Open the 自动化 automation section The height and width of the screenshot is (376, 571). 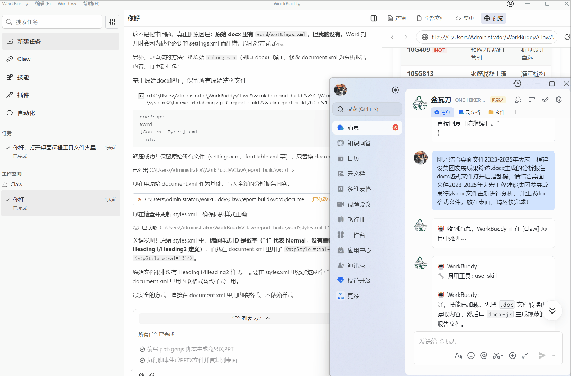coord(60,113)
